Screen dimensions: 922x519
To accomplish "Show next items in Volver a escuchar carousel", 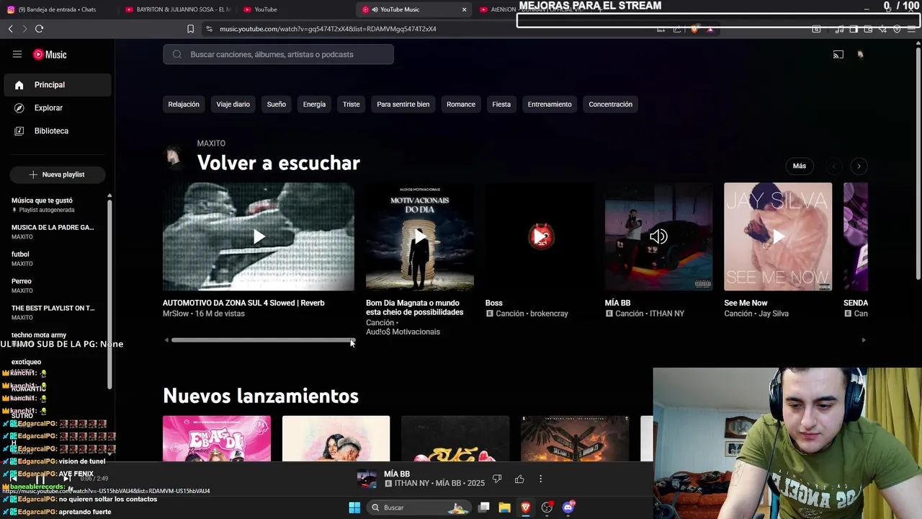I will 859,166.
